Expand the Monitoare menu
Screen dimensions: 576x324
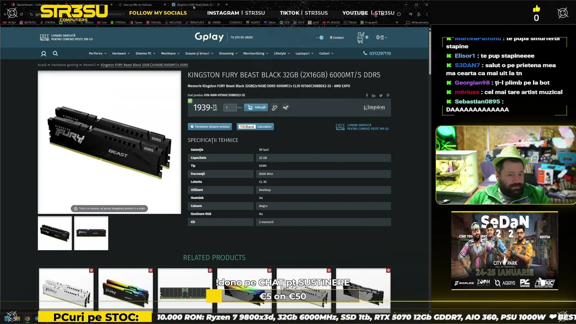[170, 54]
